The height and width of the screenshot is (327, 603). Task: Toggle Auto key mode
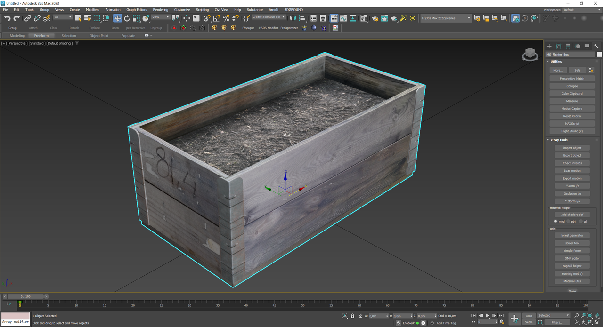(529, 316)
